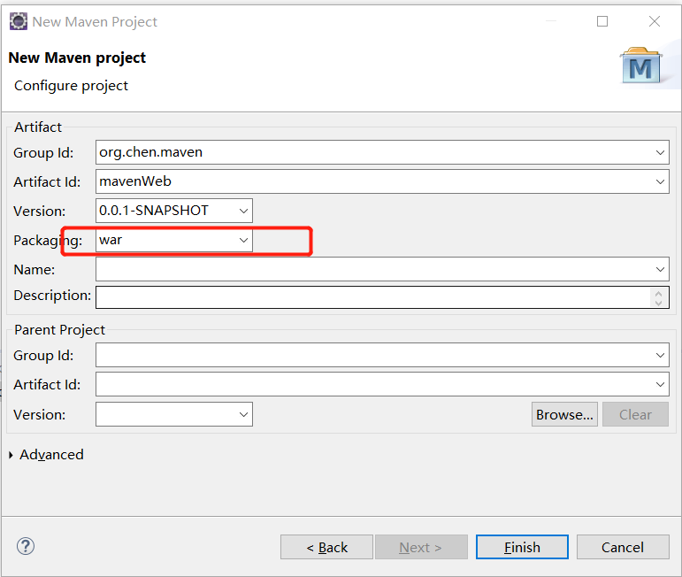Click the Browse... button

[564, 414]
